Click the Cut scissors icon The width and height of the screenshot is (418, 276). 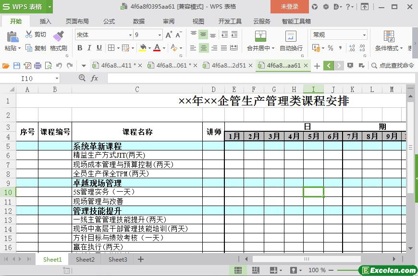pyautogui.click(x=29, y=34)
